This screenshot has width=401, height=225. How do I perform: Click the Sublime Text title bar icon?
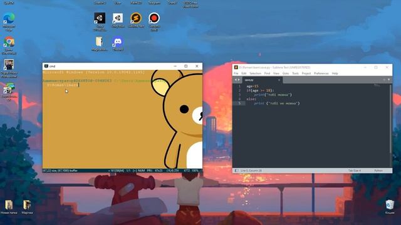point(236,67)
